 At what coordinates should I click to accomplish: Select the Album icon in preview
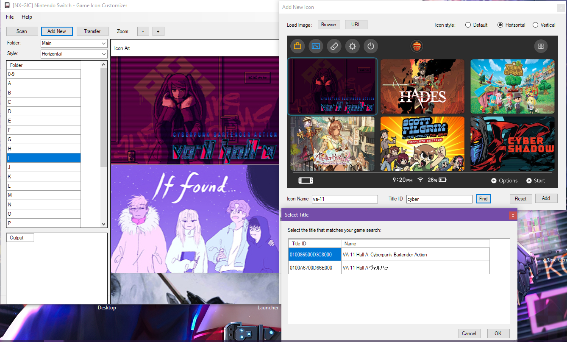click(x=316, y=46)
